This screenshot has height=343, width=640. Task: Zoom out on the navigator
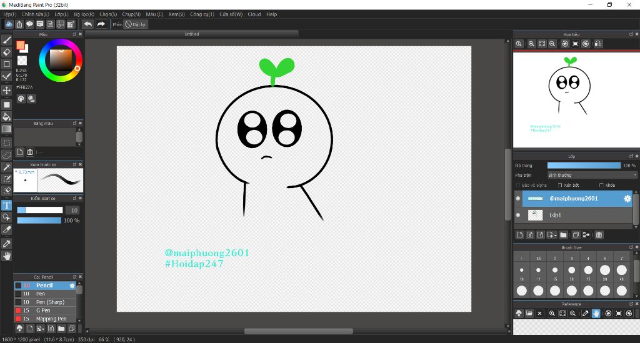[552, 44]
